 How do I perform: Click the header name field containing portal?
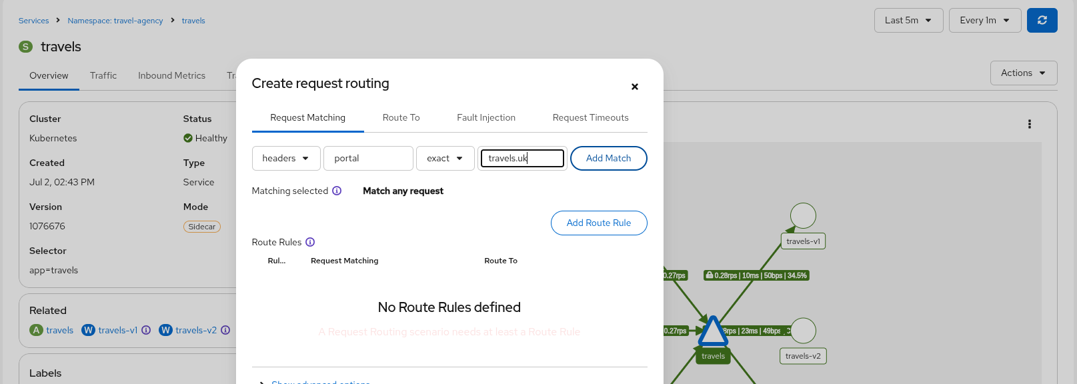368,159
